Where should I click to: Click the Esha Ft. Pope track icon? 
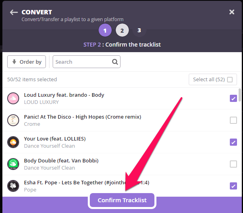[x=13, y=186]
